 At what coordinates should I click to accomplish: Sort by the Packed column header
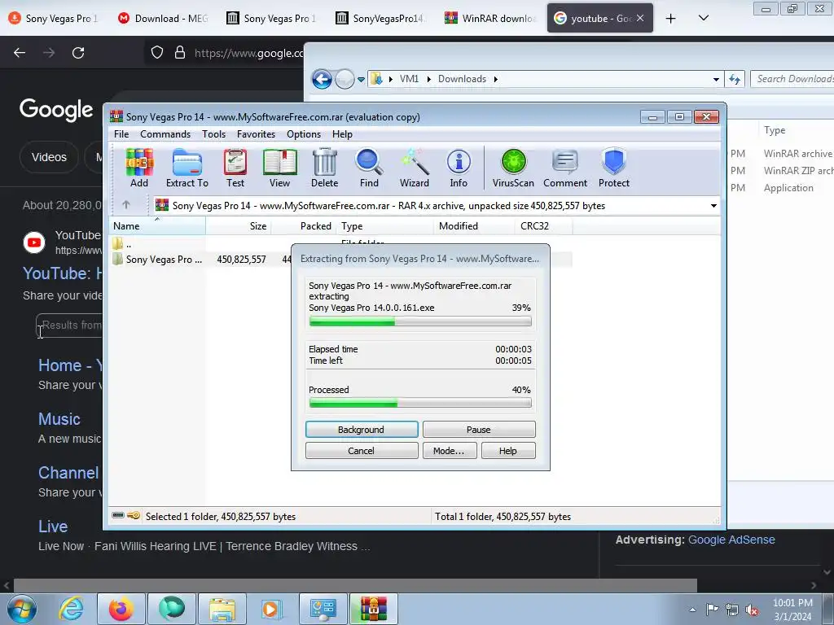pos(304,226)
